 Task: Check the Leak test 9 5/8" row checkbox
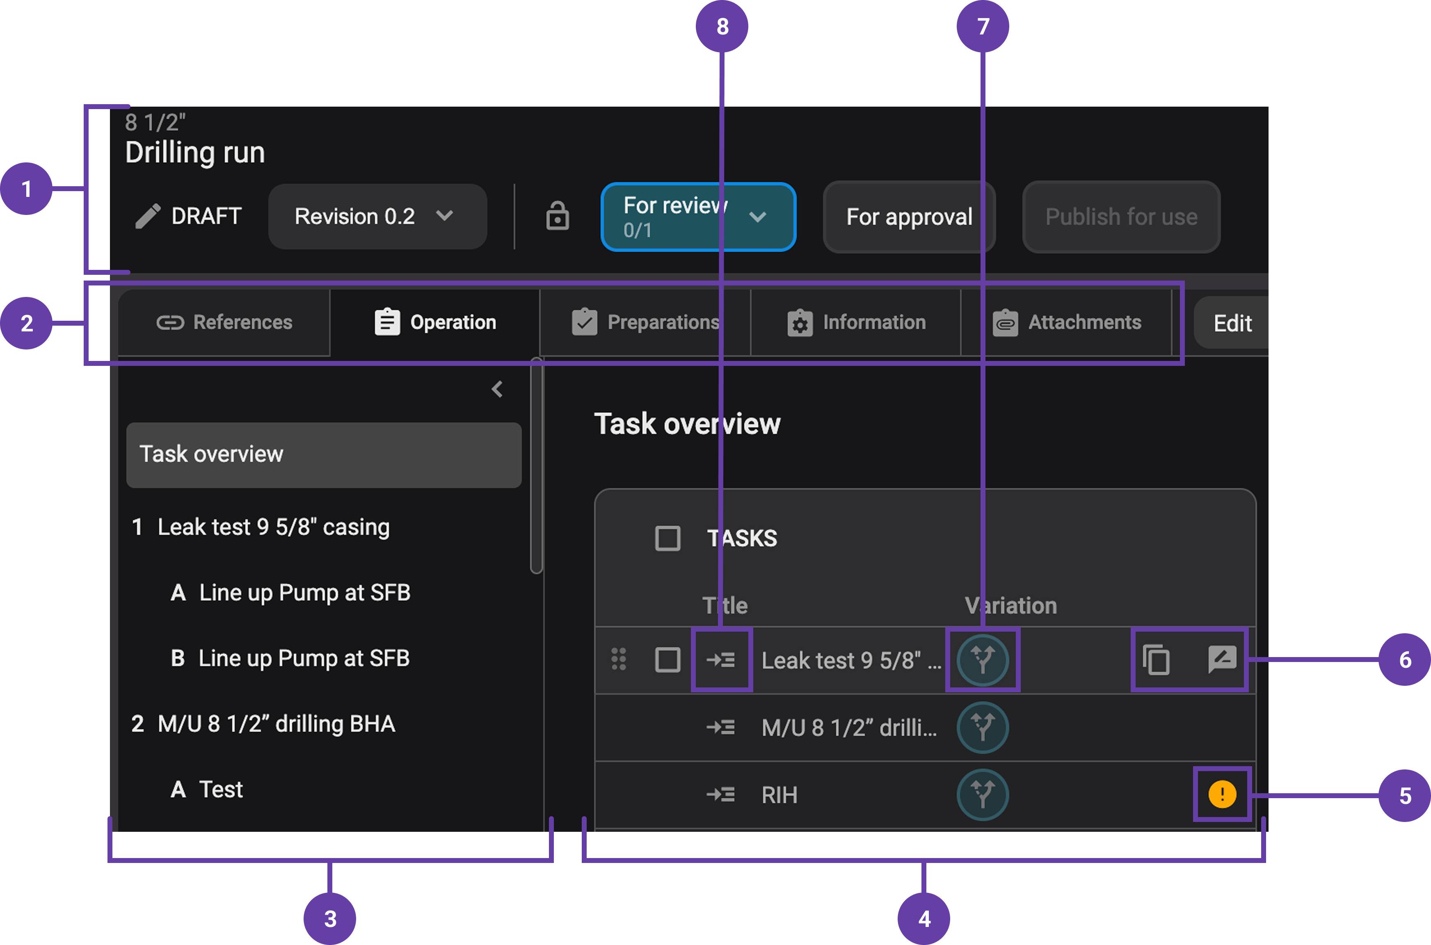click(667, 660)
